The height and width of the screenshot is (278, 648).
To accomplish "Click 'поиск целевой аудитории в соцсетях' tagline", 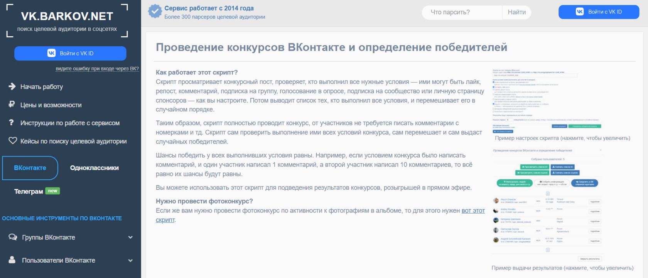I will click(x=67, y=29).
